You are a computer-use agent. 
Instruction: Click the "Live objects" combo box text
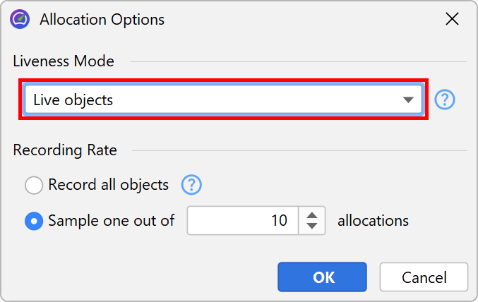pyautogui.click(x=73, y=100)
